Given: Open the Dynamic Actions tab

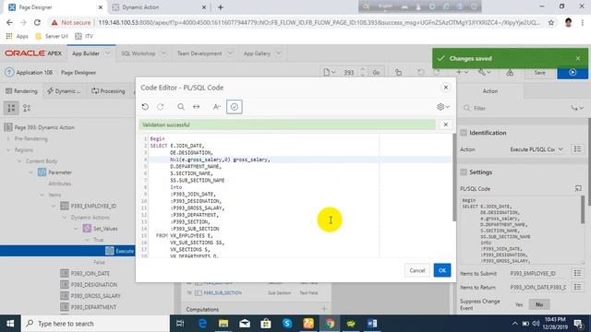Looking at the screenshot, I should [x=64, y=91].
